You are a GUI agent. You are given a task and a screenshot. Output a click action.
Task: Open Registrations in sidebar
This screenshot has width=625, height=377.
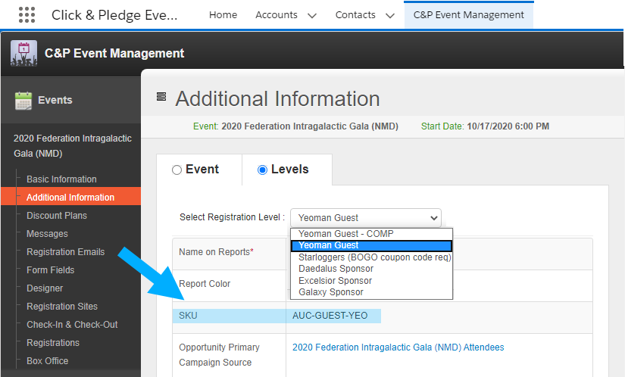pyautogui.click(x=52, y=343)
